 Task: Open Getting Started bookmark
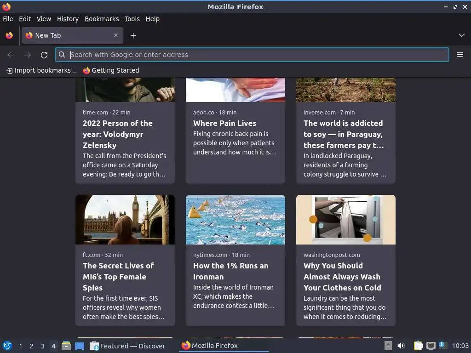coord(111,70)
